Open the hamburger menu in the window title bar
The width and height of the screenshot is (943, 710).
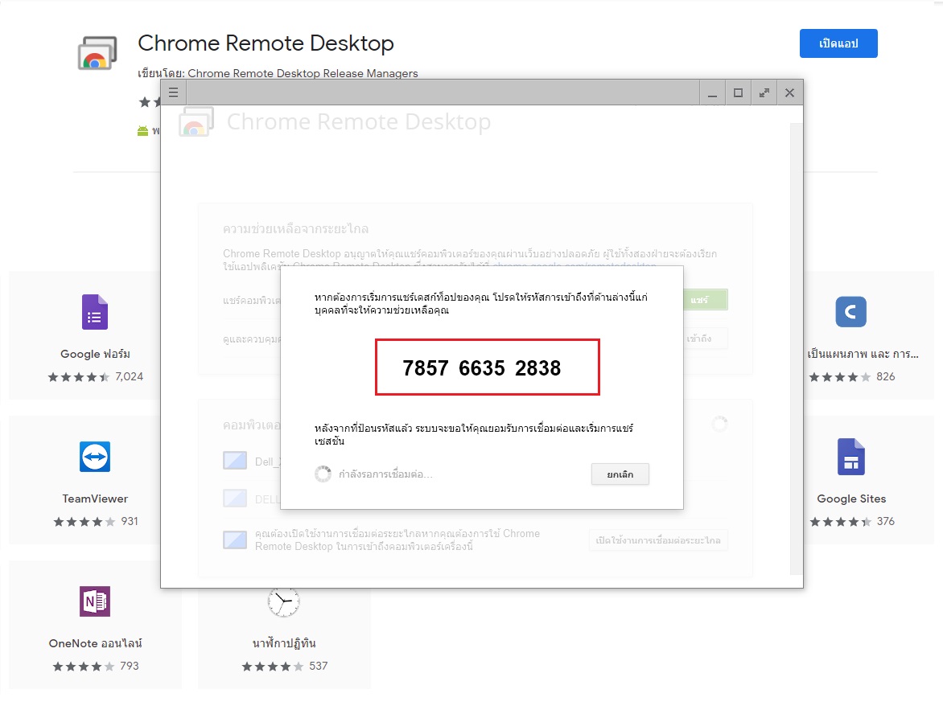point(173,92)
